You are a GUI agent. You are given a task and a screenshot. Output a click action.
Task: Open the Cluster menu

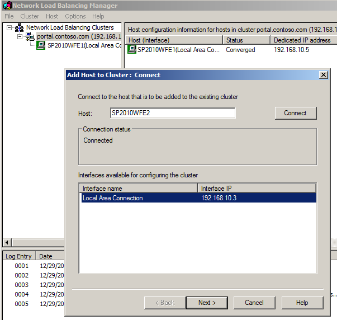(x=30, y=16)
